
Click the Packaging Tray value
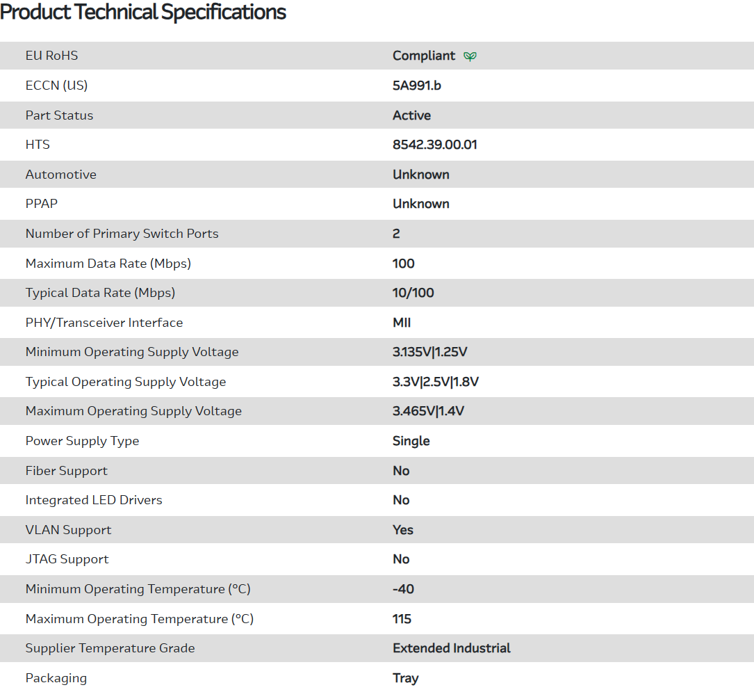coord(405,678)
